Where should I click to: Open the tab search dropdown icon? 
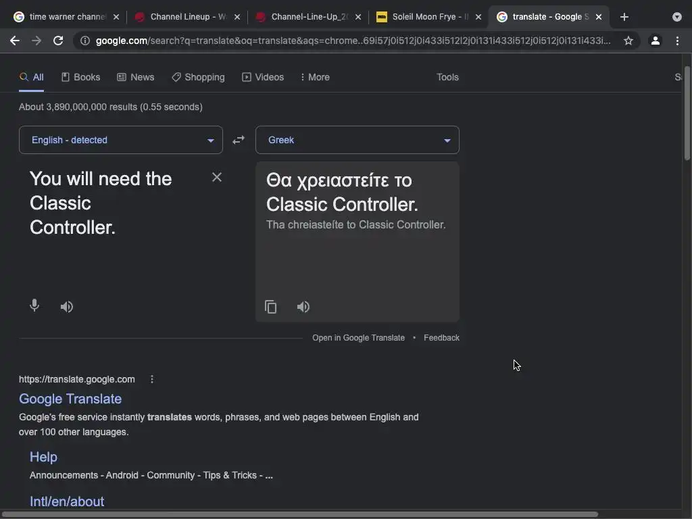(677, 17)
